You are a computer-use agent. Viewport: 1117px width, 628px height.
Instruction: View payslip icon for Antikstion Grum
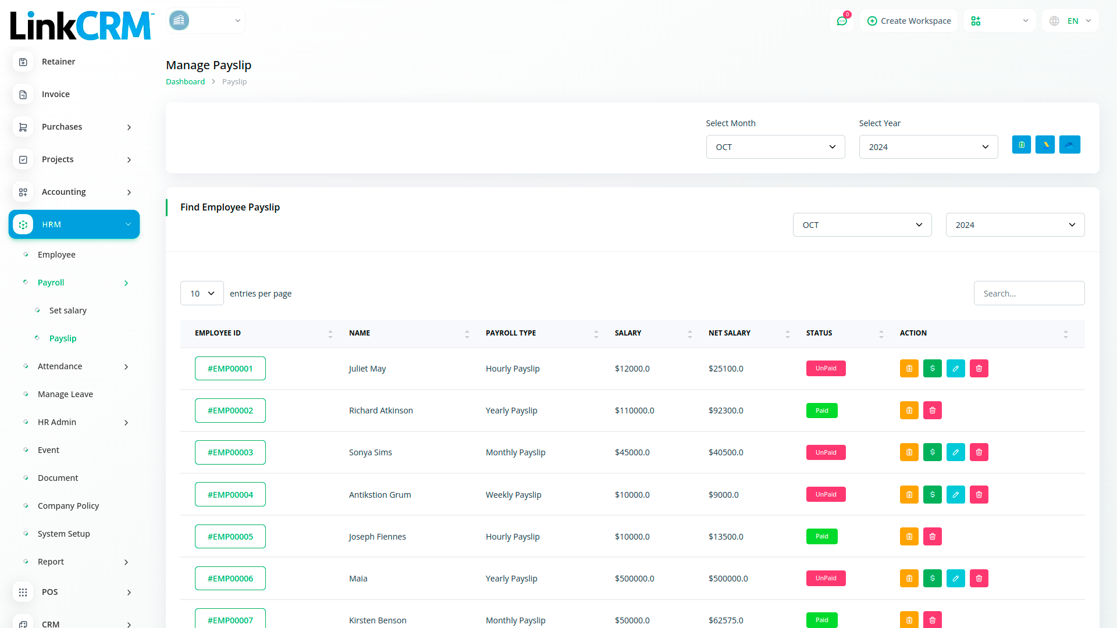(909, 495)
